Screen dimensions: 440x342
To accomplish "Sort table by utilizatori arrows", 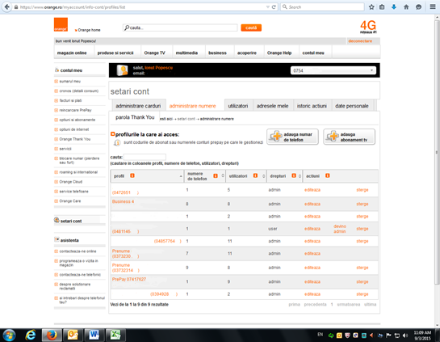I will 263,176.
